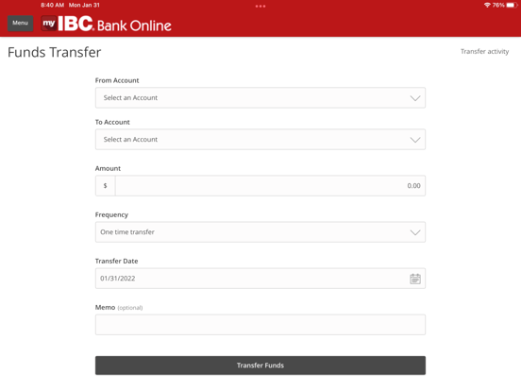Click the From Account label
521x391 pixels.
(x=117, y=80)
